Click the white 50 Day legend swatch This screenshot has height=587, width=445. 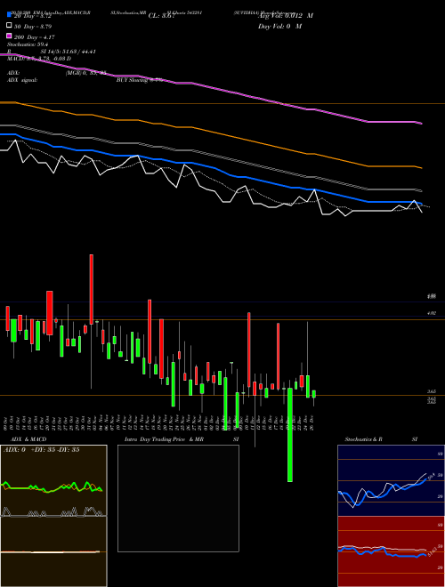10,25
